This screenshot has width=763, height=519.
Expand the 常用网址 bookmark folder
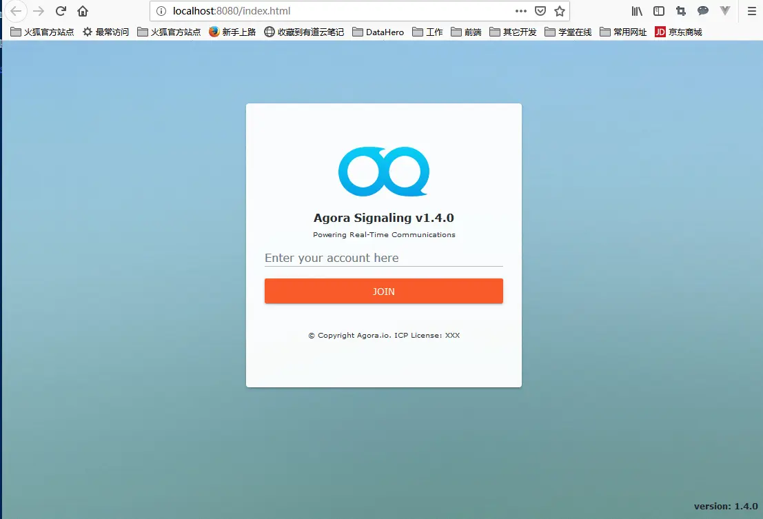pyautogui.click(x=623, y=32)
